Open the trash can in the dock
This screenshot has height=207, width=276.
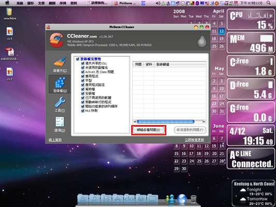[194, 199]
